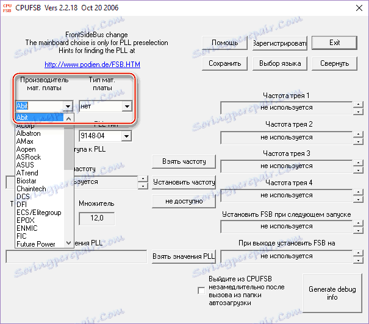Image resolution: width=369 pixels, height=324 pixels.
Task: Open the mainboard type dropdown arrow
Action: [127, 107]
